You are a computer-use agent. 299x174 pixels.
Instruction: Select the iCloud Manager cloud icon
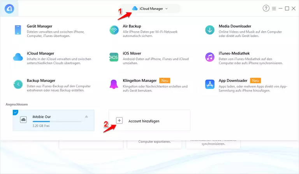[x=18, y=57]
